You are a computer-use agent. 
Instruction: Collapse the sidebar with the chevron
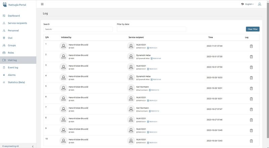tap(33, 146)
